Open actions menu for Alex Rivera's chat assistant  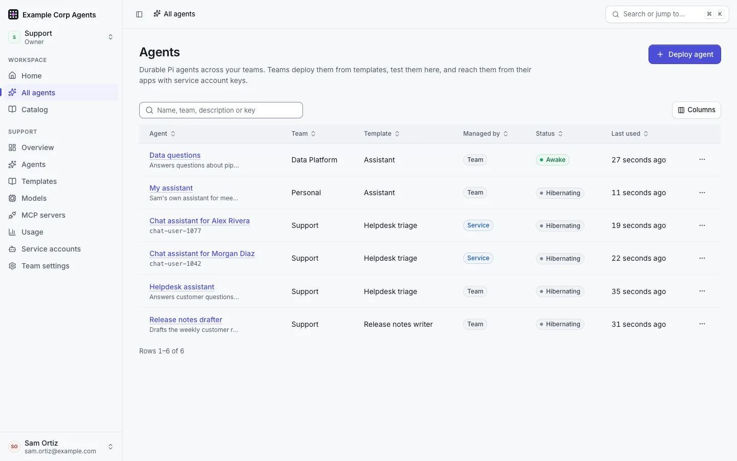tap(702, 225)
